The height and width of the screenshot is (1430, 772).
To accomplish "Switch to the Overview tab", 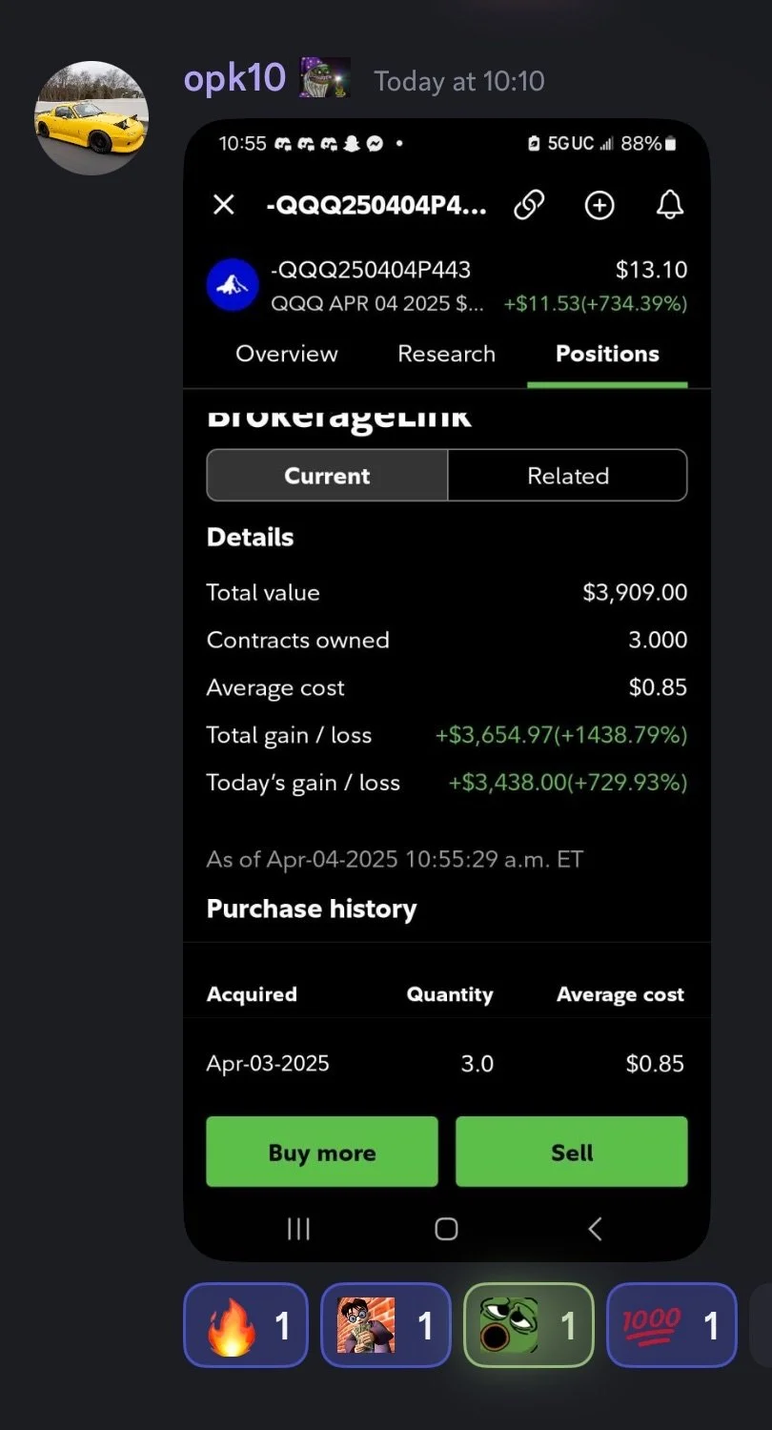I will pos(287,354).
